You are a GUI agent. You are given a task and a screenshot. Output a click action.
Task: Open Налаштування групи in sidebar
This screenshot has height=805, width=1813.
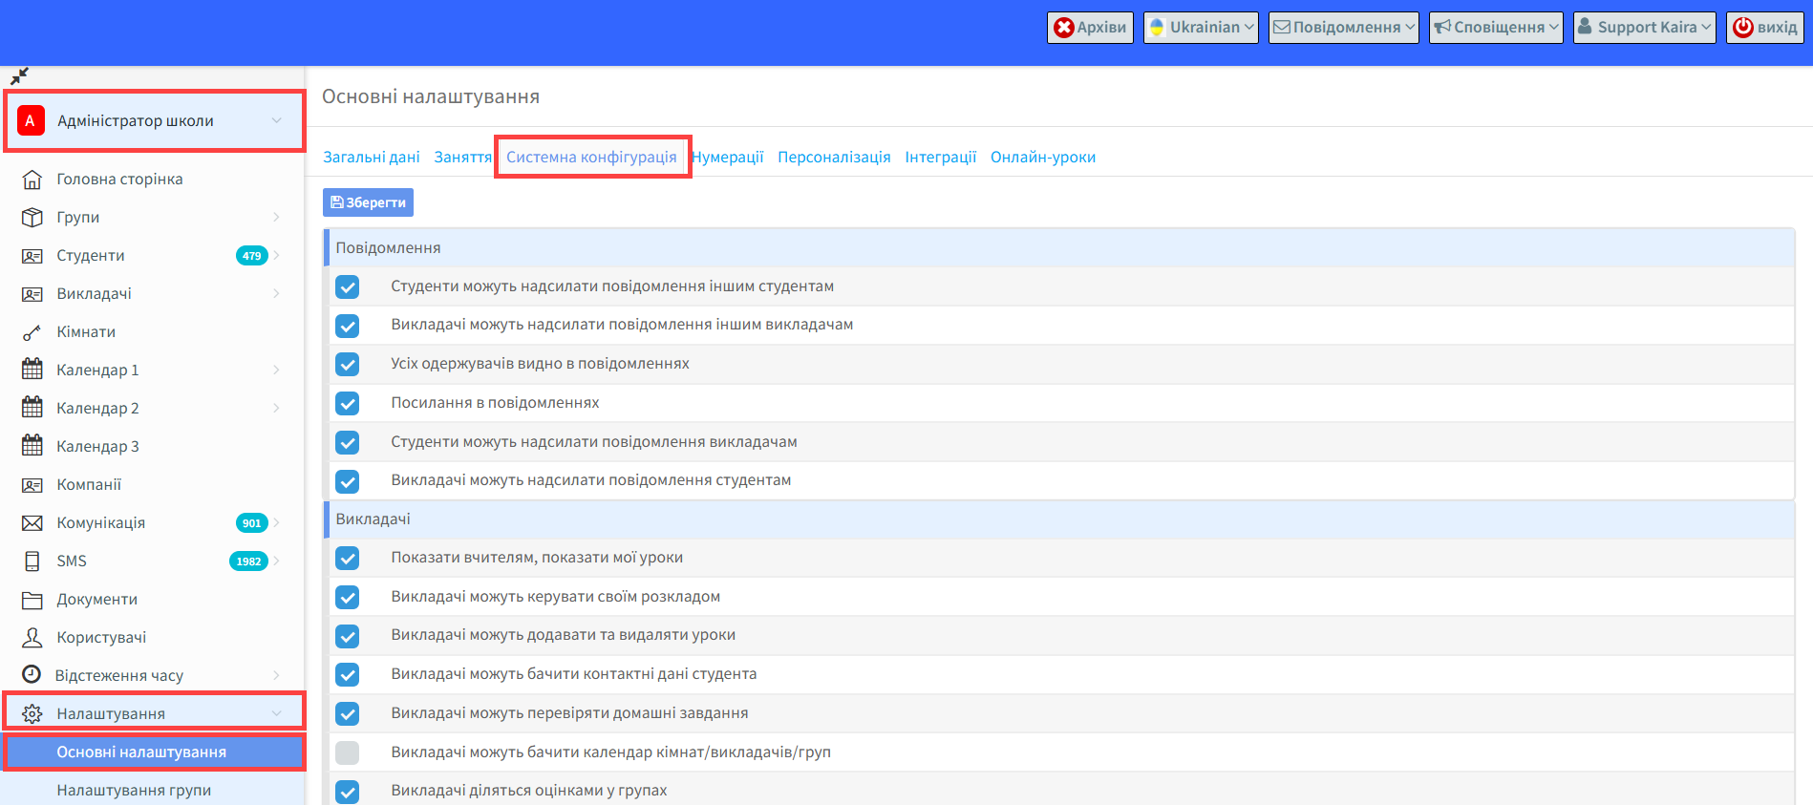134,790
